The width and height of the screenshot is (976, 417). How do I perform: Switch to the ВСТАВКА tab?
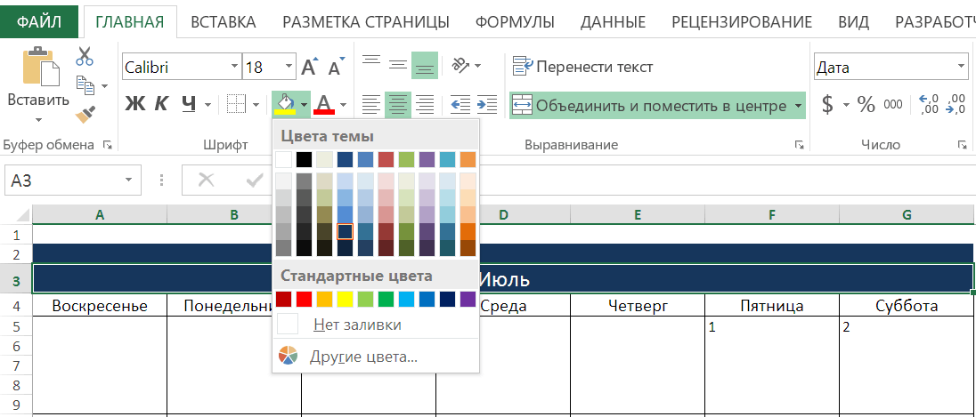coord(223,22)
